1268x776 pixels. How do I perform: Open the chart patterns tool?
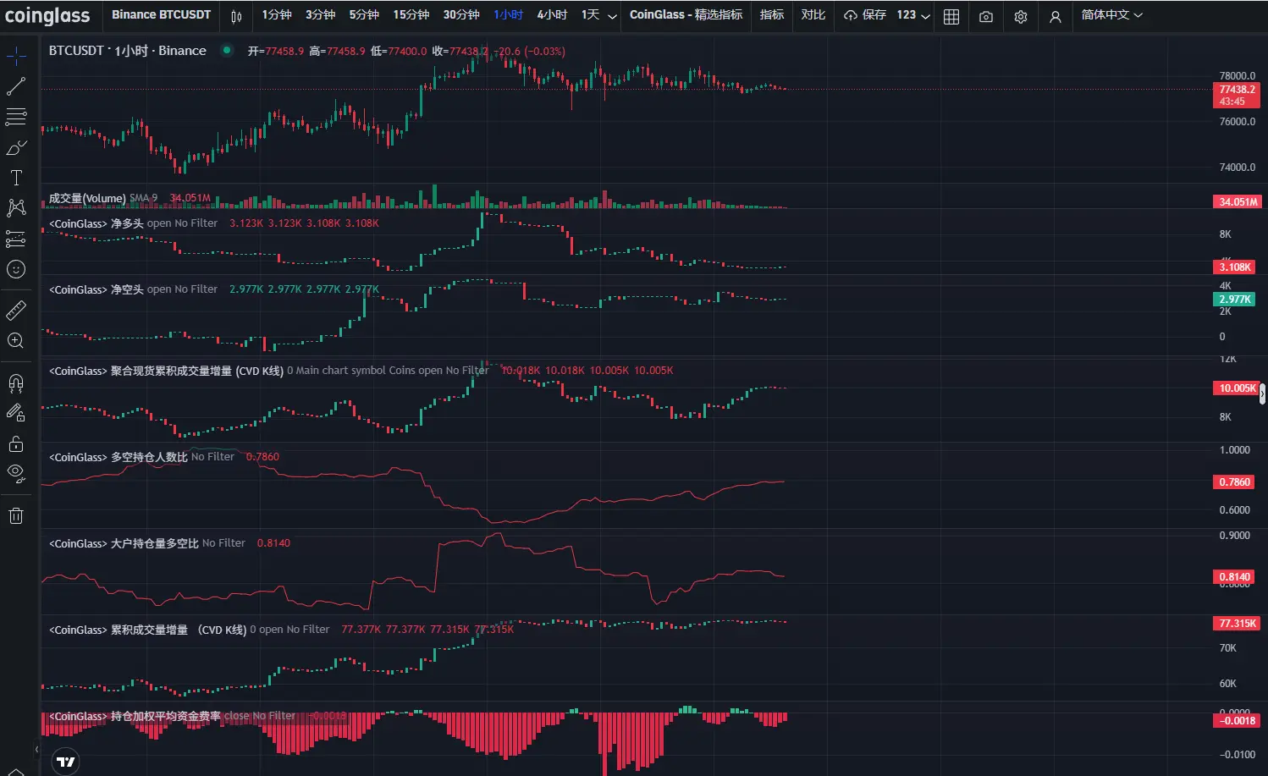tap(16, 208)
